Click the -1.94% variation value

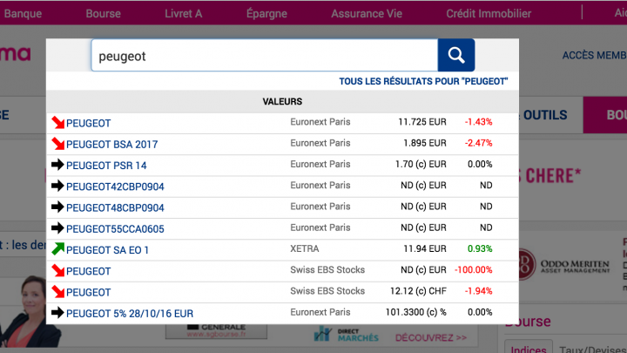pos(478,291)
